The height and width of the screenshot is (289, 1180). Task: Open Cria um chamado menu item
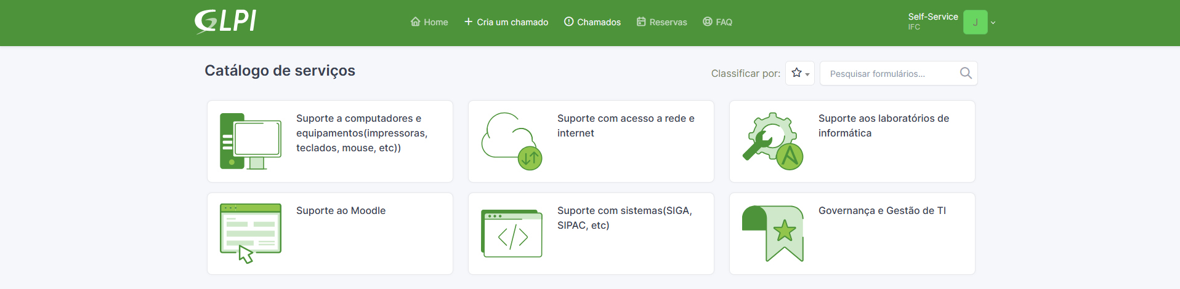tap(506, 22)
